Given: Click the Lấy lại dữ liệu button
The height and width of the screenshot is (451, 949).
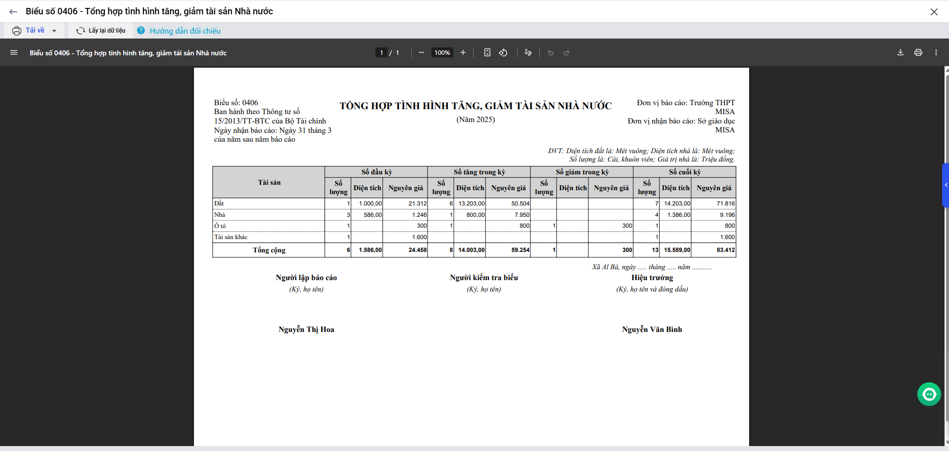Looking at the screenshot, I should (x=101, y=31).
